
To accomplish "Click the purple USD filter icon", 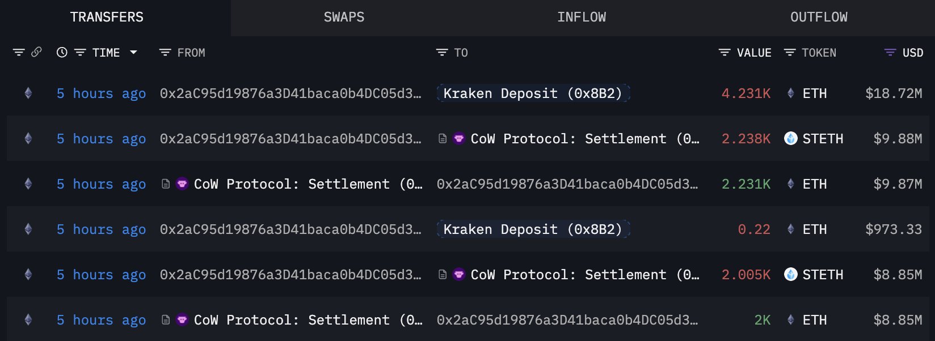I will click(890, 53).
